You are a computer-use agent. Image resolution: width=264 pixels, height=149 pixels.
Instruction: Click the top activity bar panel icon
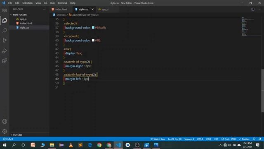click(5, 10)
